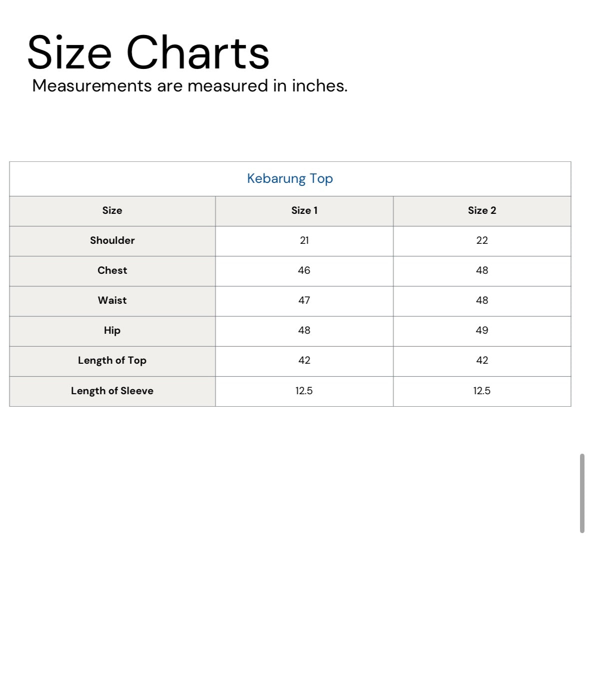Screen dimensions: 589x691
Task: Click the Size Charts heading
Action: click(148, 52)
